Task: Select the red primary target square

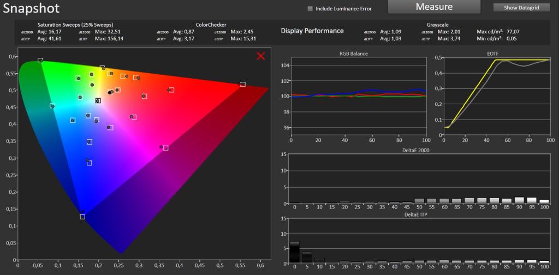Action: [243, 85]
